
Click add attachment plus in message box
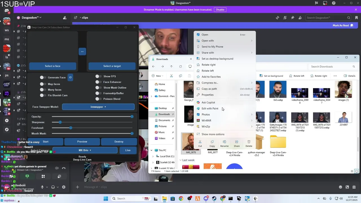tap(77, 187)
